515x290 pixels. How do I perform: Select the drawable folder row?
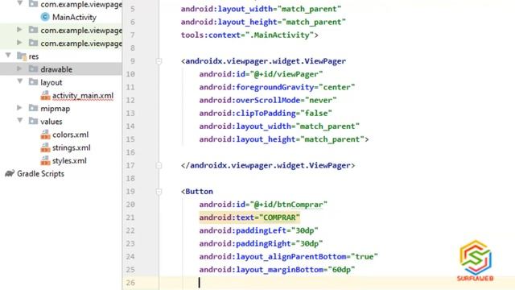tap(61, 69)
